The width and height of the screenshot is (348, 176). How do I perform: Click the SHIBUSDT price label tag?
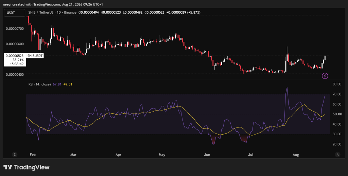[x=35, y=56]
